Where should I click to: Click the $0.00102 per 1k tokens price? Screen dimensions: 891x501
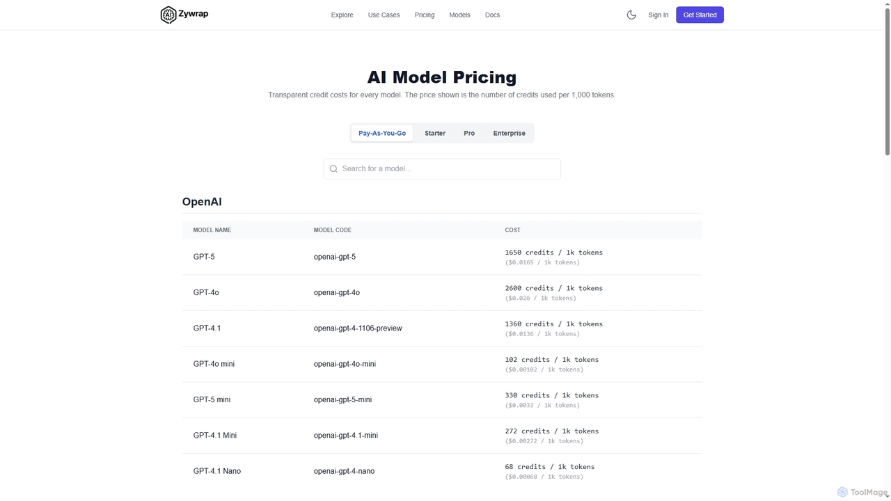point(544,369)
